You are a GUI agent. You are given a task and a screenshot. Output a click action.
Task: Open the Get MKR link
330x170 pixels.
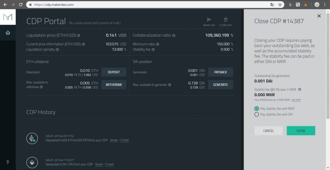pos(296,100)
